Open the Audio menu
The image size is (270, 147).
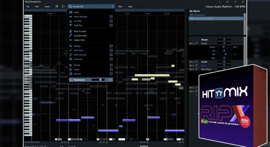click(47, 6)
